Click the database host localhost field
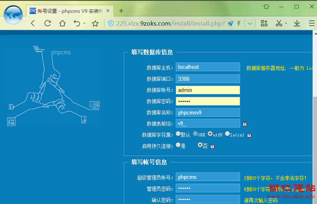The height and width of the screenshot is (204, 317). click(x=207, y=67)
